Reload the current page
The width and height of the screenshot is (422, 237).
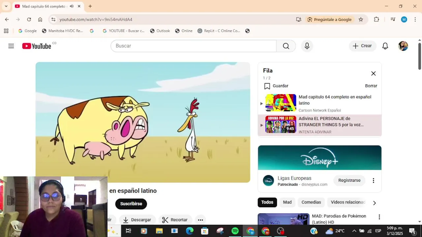pyautogui.click(x=29, y=19)
